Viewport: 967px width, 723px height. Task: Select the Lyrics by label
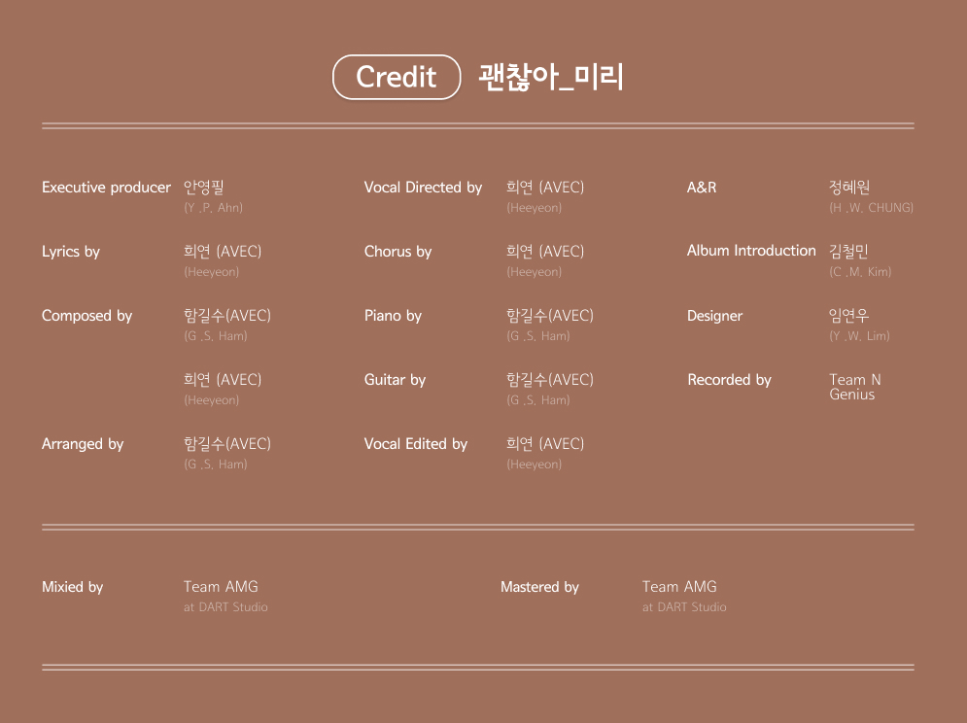71,252
